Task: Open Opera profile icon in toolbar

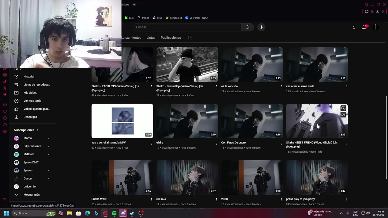Action: 372,12
